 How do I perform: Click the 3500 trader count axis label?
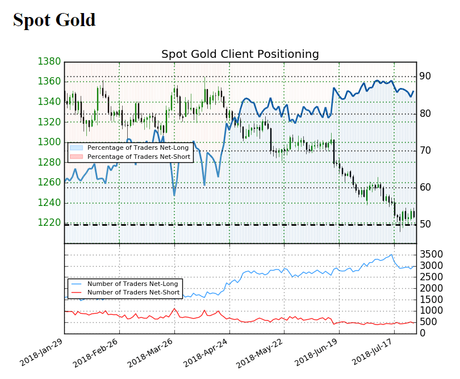pyautogui.click(x=430, y=254)
